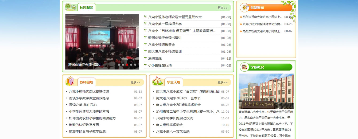This screenshot has height=139, width=358.
Task: Open news 八完小第一届成语大赛
Action: tap(165, 24)
